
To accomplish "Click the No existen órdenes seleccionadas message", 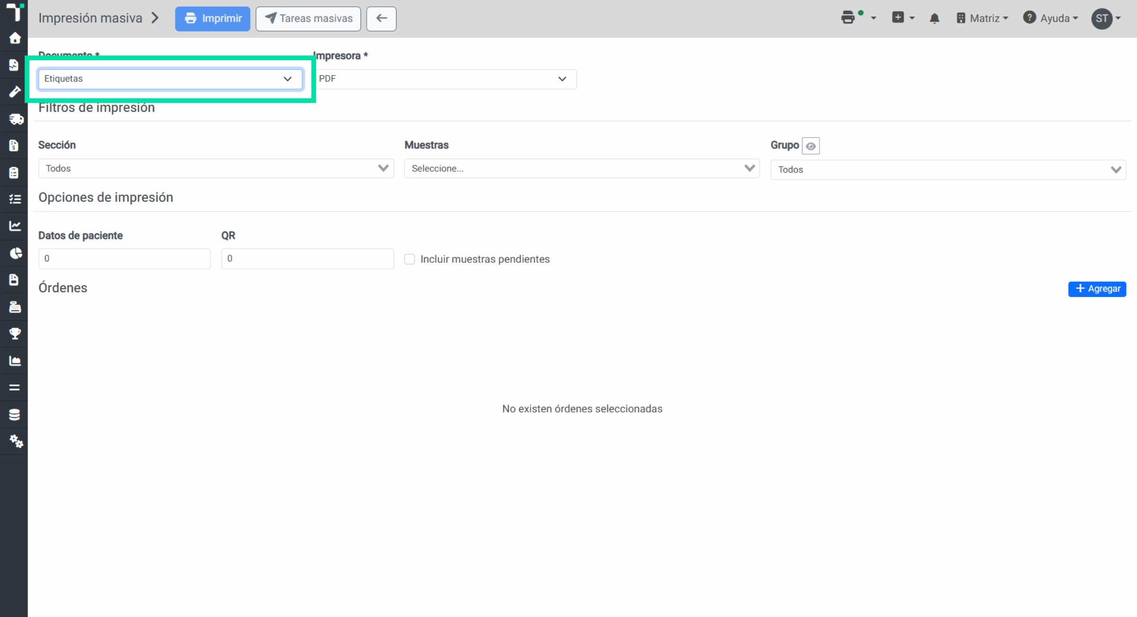I will click(582, 409).
